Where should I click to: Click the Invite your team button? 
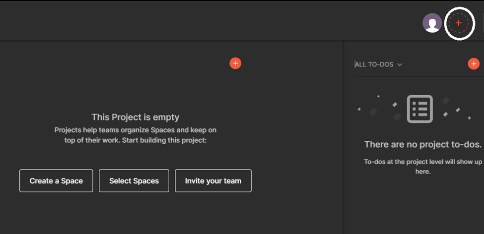pos(213,181)
